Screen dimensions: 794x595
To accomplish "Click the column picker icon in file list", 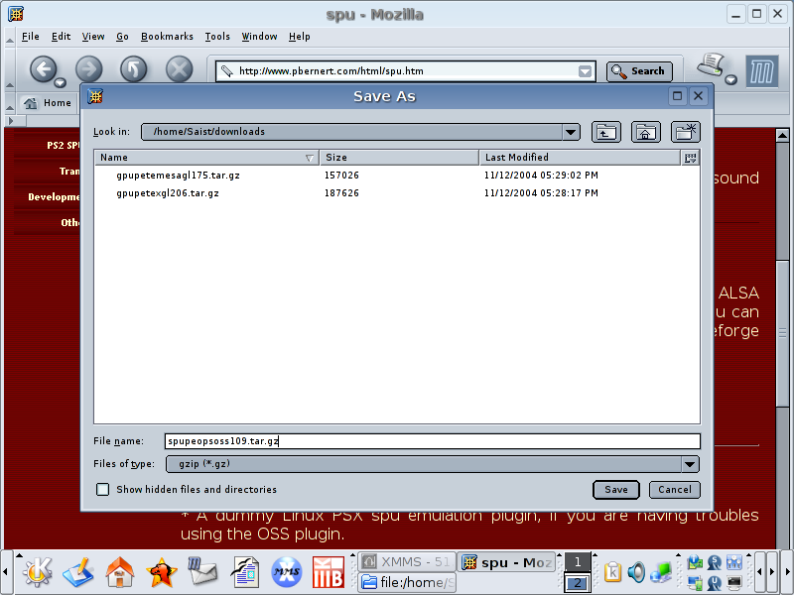I will click(x=691, y=158).
